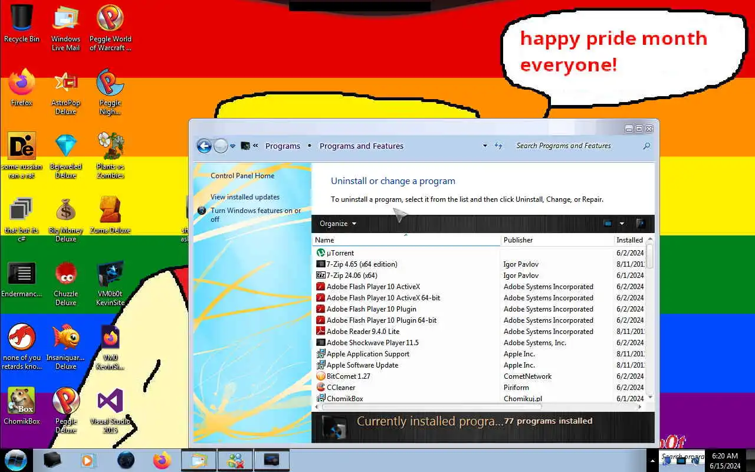Open the taskbar clock showing 6:20 AM
Screen dimensions: 755x472
pos(724,460)
